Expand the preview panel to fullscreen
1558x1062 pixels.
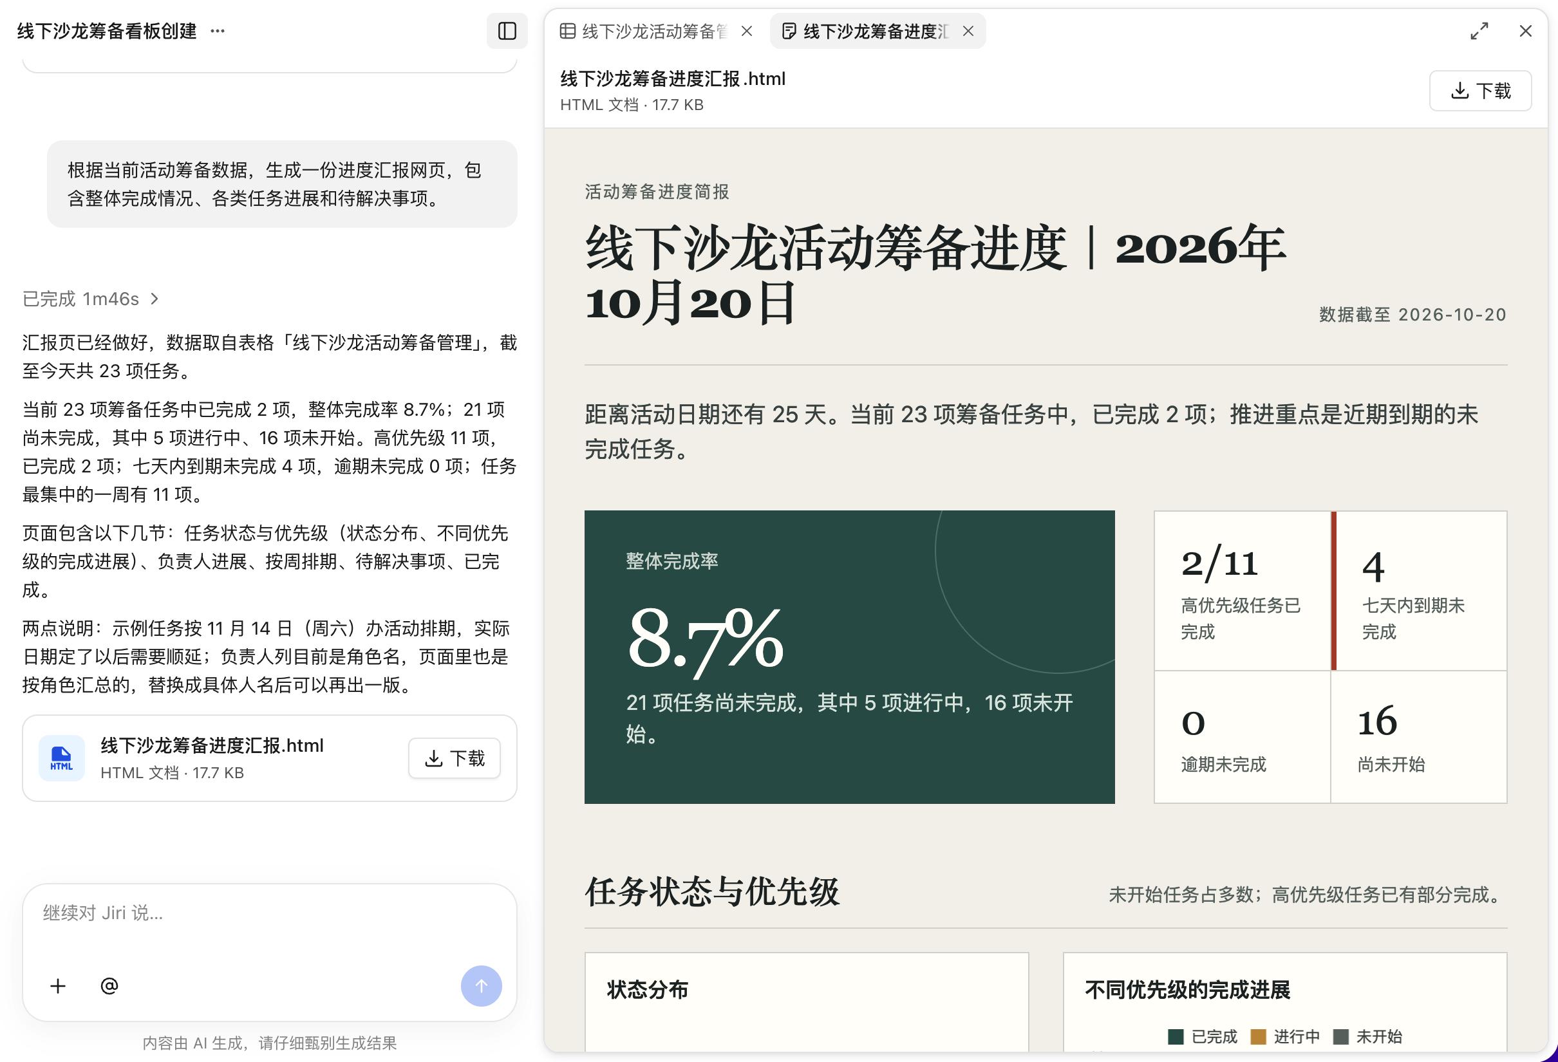[1479, 31]
